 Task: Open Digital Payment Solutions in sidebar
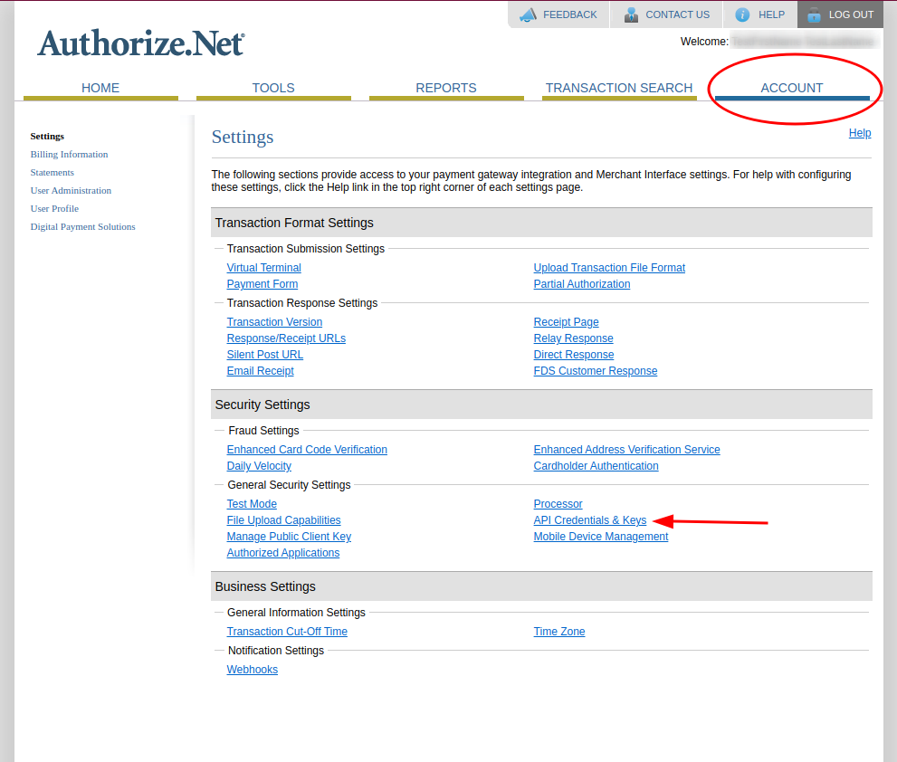click(x=83, y=226)
